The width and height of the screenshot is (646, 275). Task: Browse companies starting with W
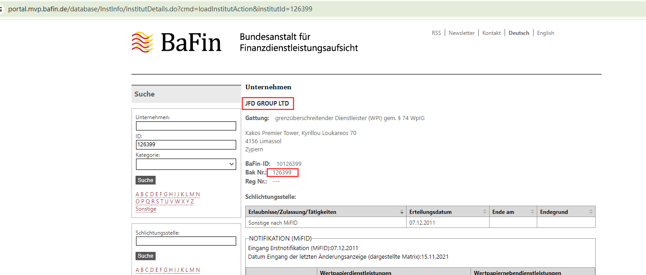coord(177,202)
